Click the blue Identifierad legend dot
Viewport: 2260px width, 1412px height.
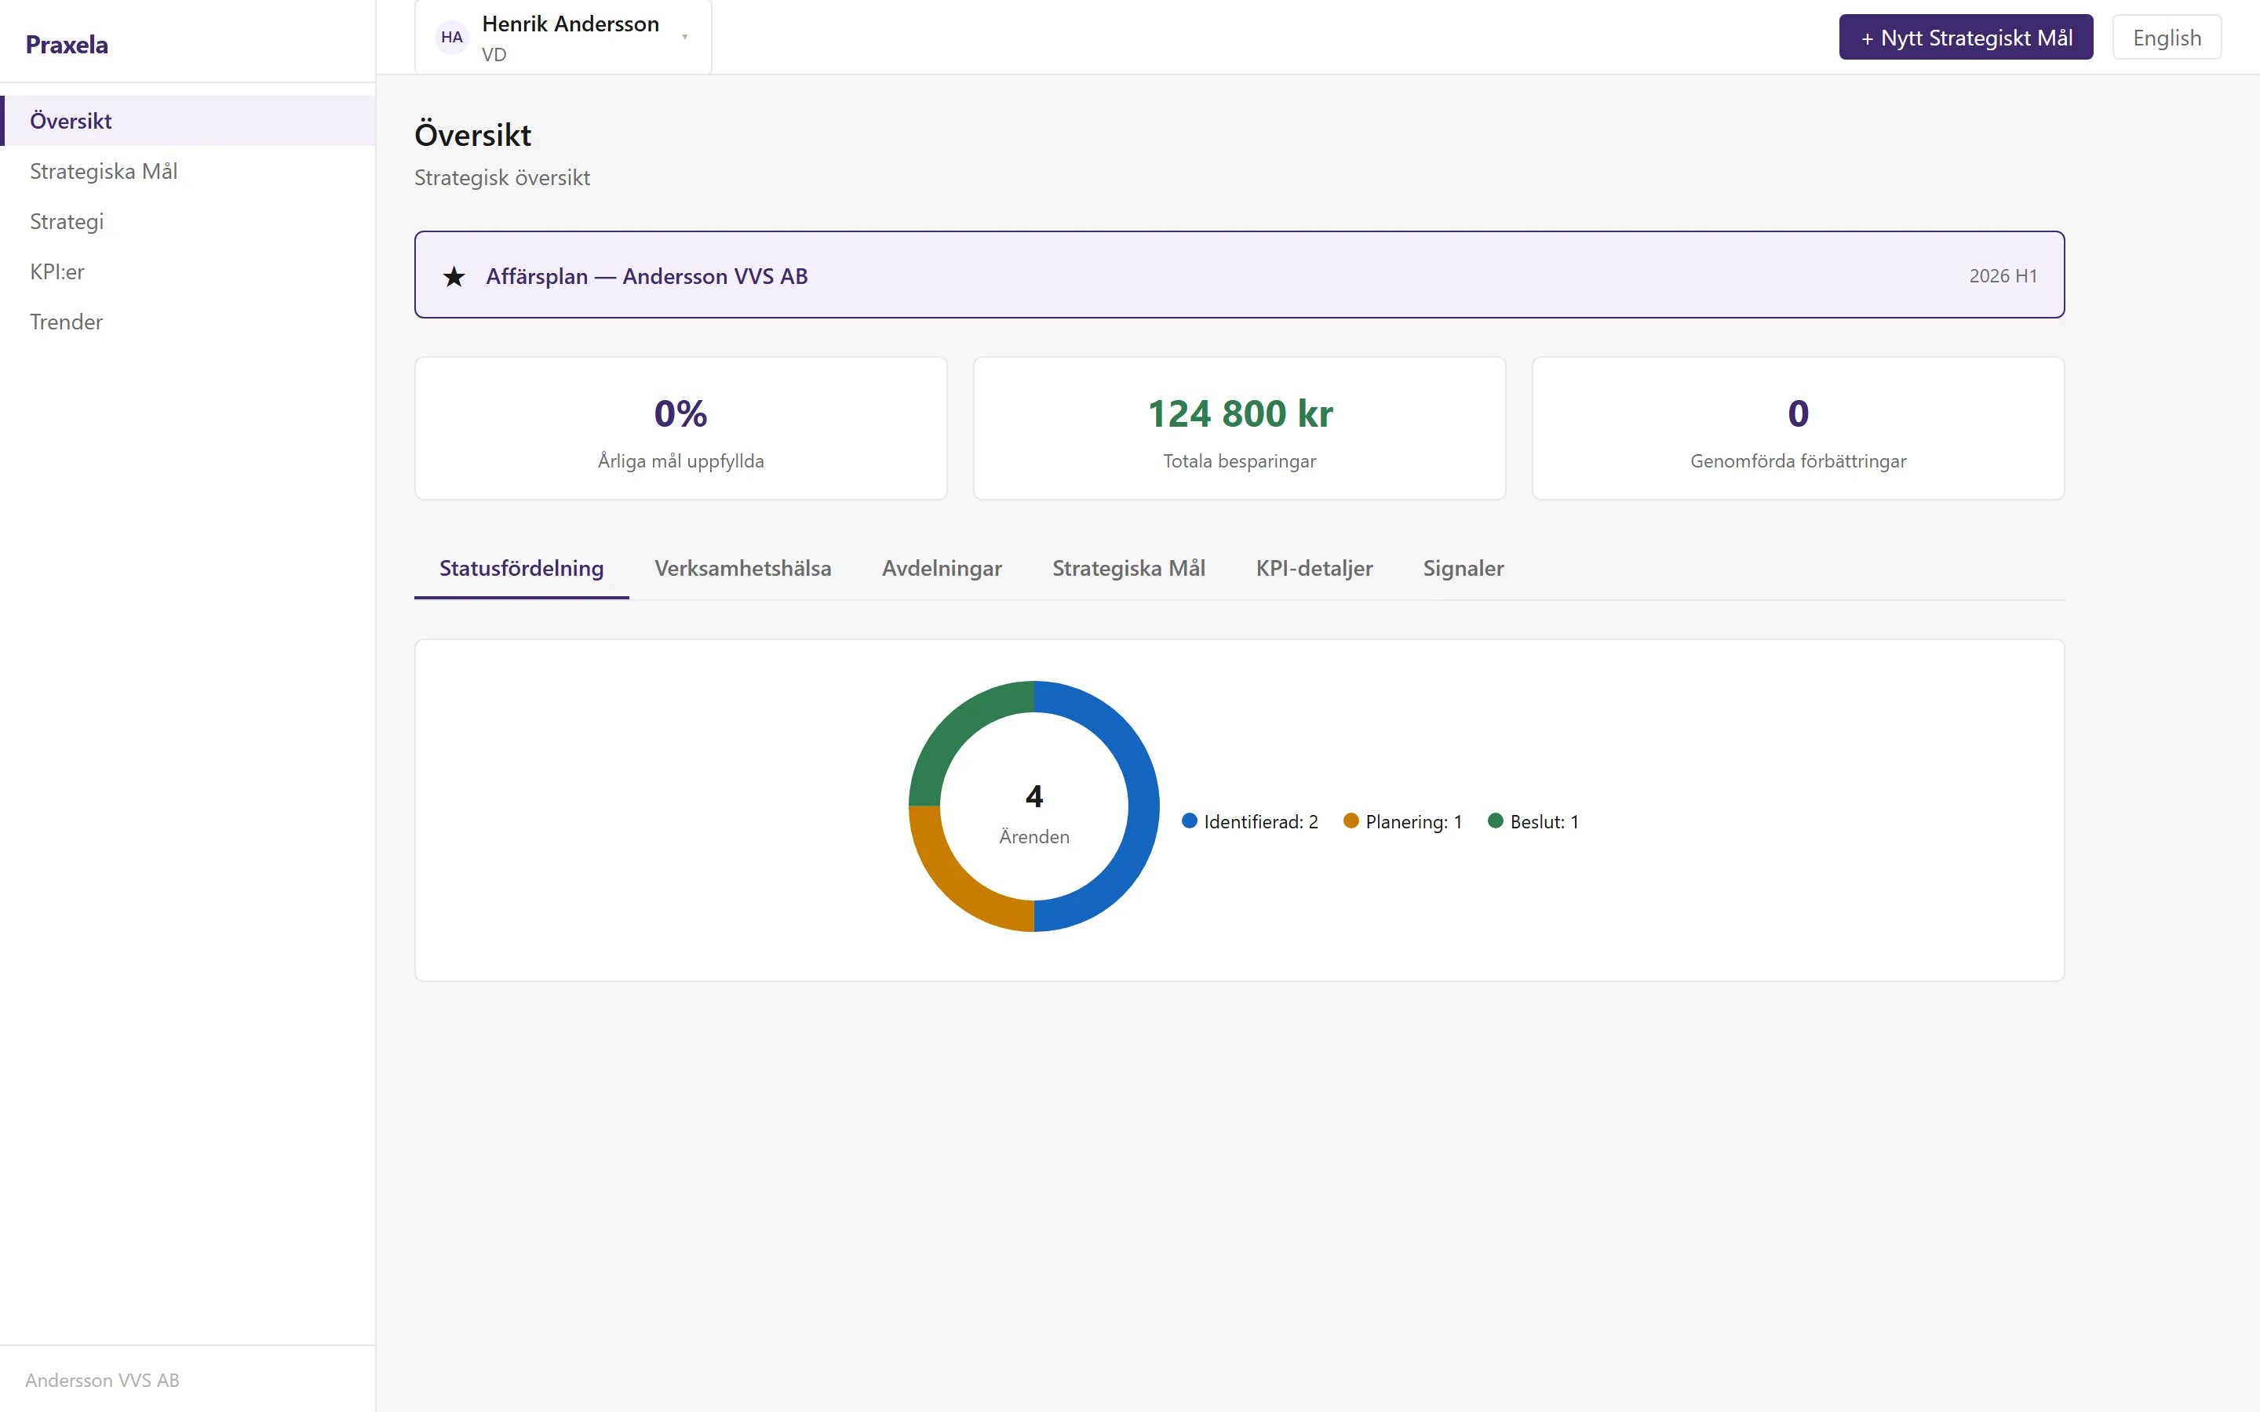pyautogui.click(x=1189, y=821)
